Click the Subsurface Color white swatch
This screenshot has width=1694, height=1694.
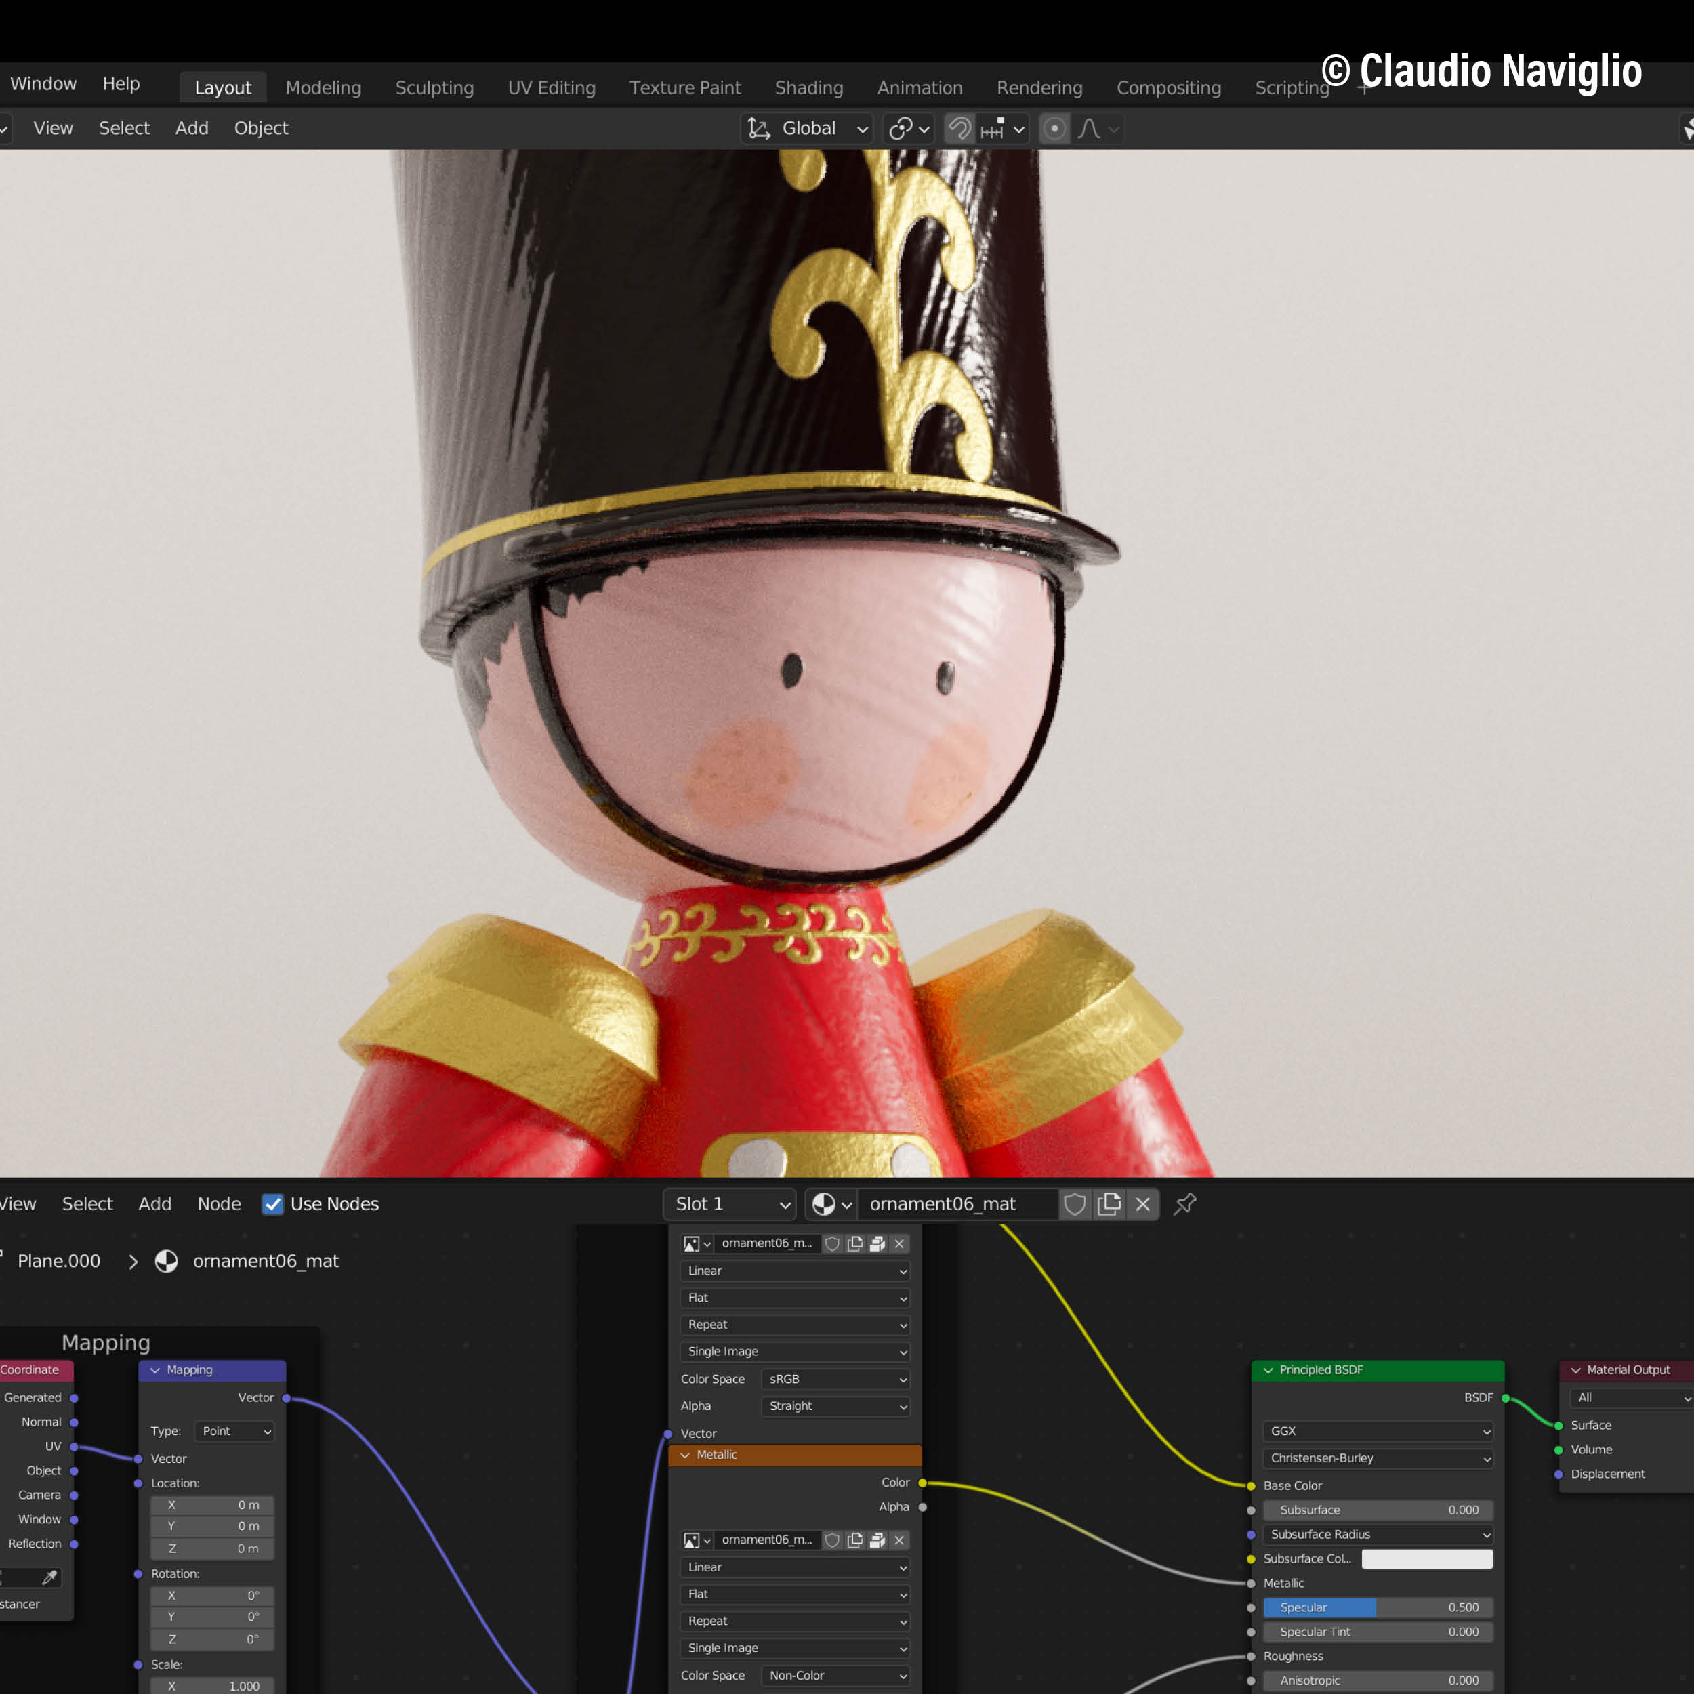click(x=1426, y=1558)
